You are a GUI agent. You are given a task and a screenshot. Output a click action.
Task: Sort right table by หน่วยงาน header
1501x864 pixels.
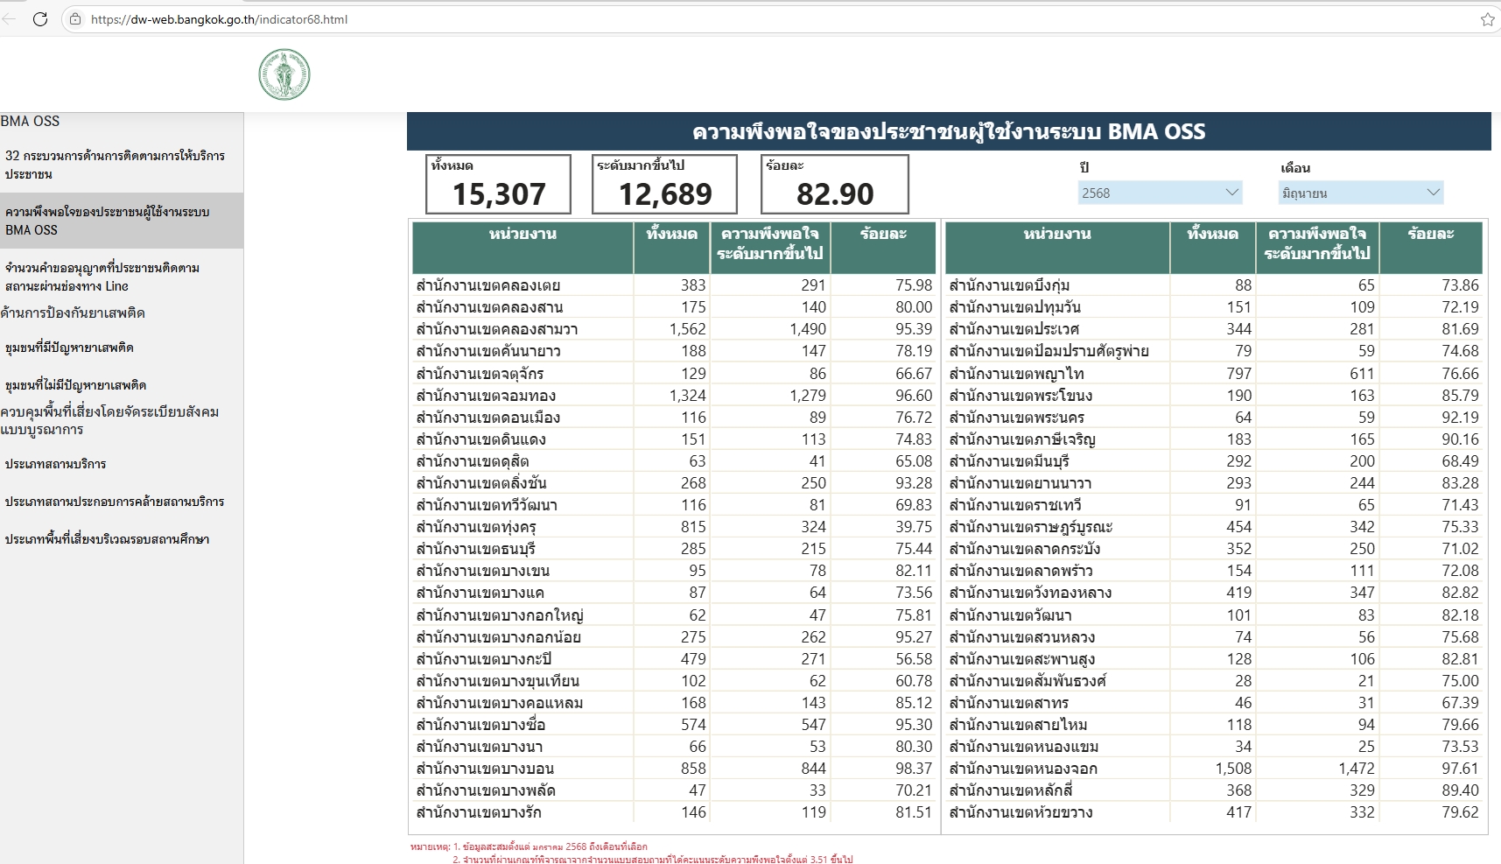(x=1056, y=247)
